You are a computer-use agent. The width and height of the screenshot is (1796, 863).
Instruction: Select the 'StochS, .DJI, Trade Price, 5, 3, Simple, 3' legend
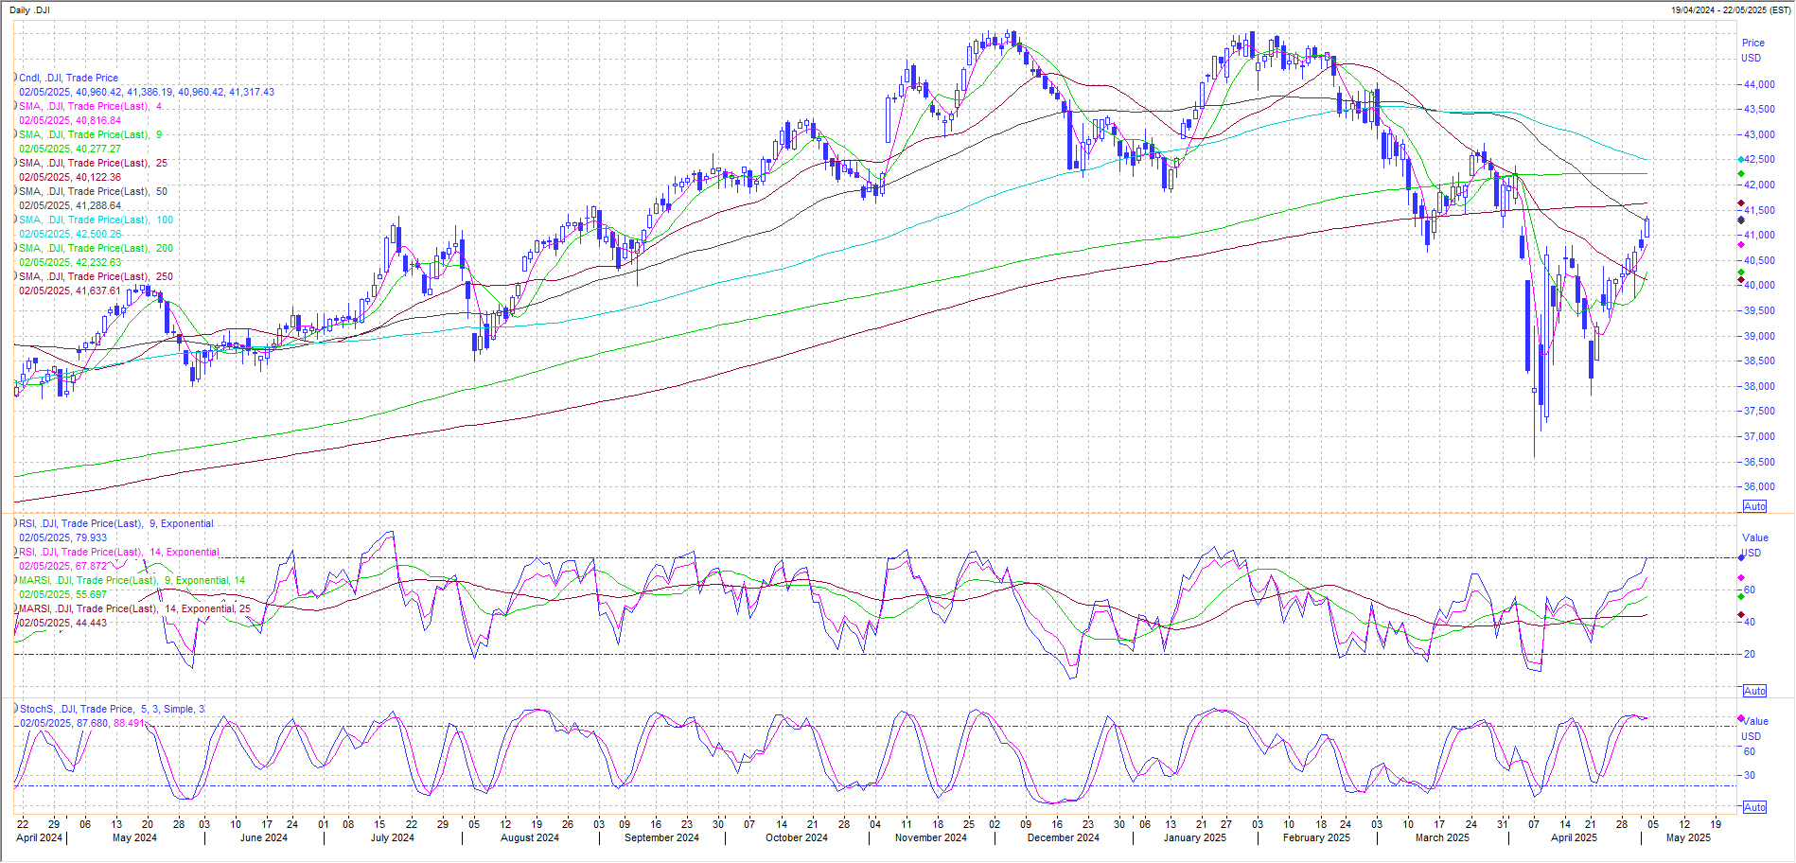[x=112, y=709]
